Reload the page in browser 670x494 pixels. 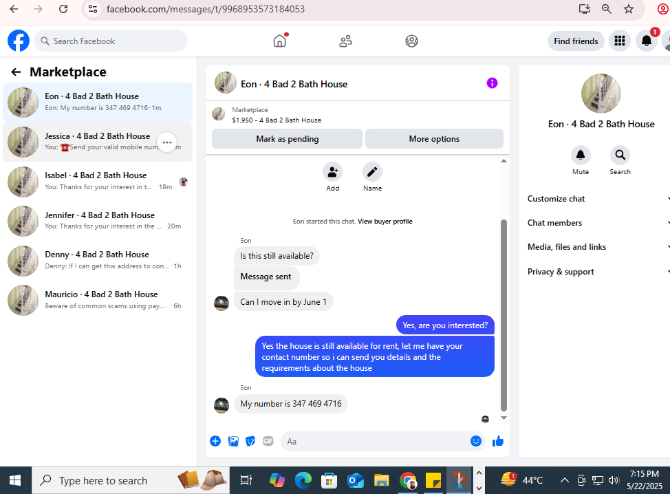[x=63, y=9]
